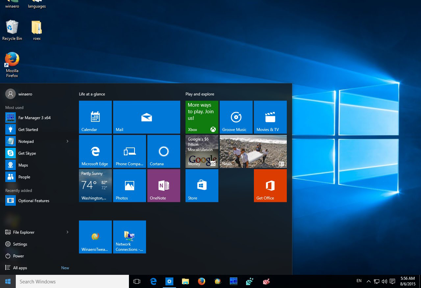The width and height of the screenshot is (421, 288).
Task: Open the Power options menu
Action: (37, 256)
